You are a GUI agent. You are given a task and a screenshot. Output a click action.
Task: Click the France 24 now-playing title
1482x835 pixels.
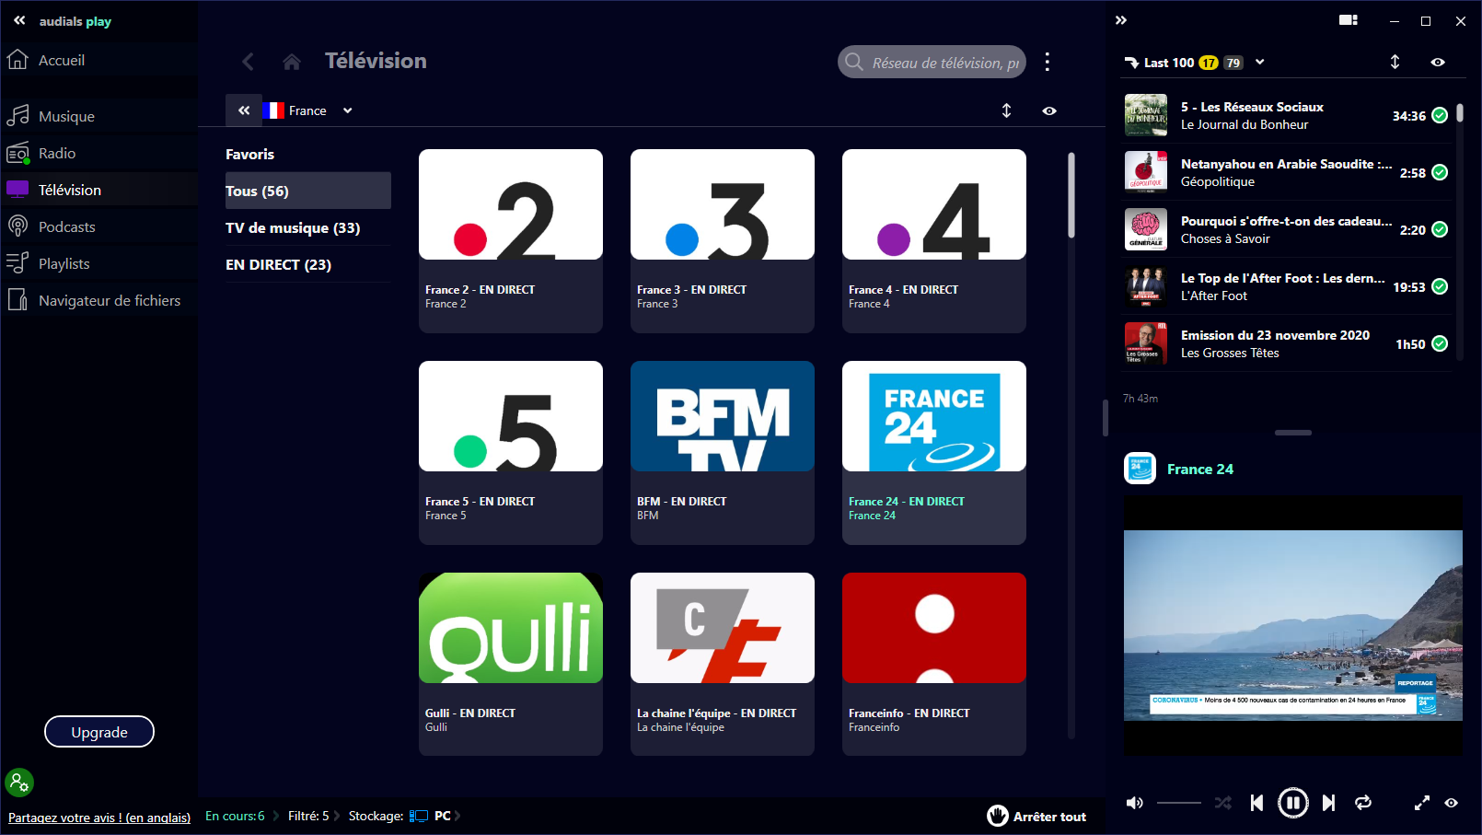[x=1200, y=470]
